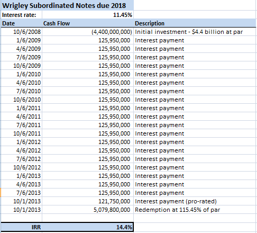The height and width of the screenshot is (233, 257).
Task: Click Interest payment description for 10/6/2010
Action: click(195, 100)
